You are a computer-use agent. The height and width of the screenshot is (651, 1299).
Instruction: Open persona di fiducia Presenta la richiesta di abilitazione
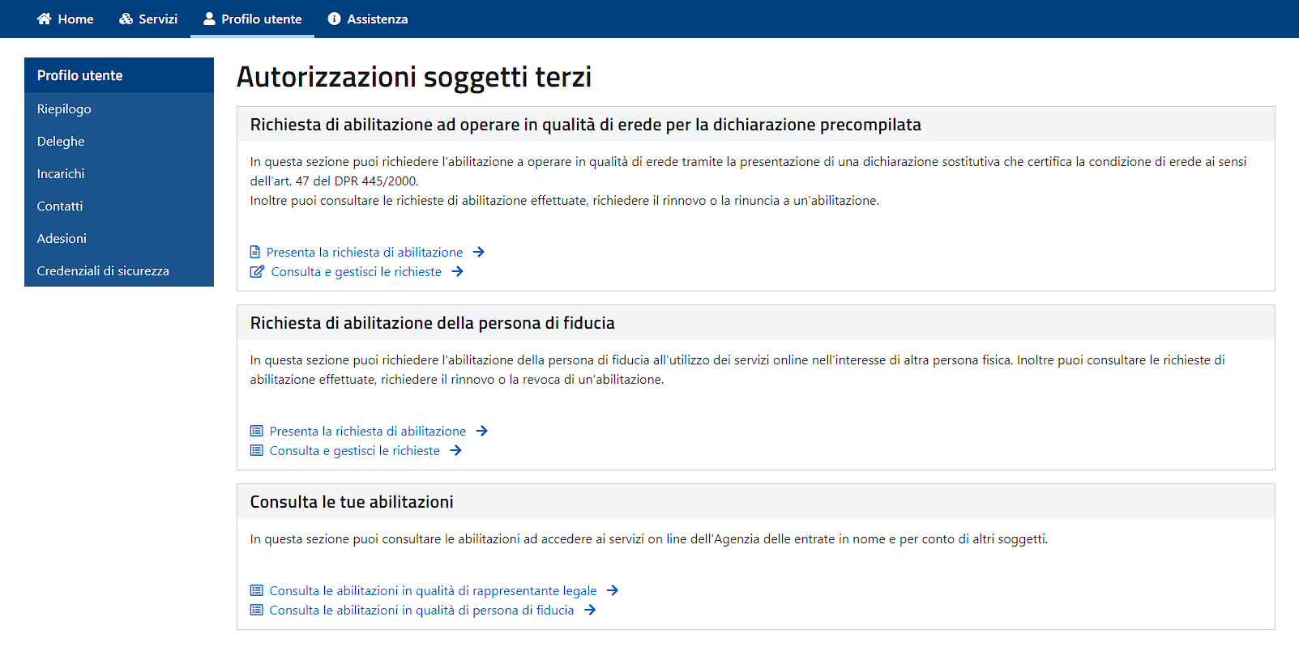[368, 431]
